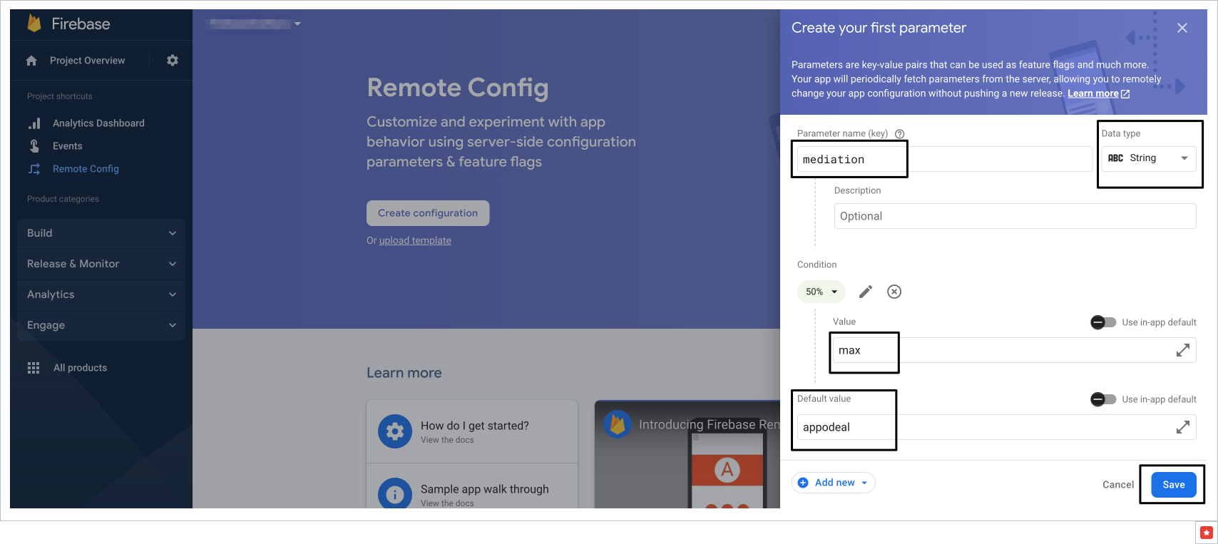The width and height of the screenshot is (1218, 544).
Task: Open the 50% condition dropdown
Action: (822, 292)
